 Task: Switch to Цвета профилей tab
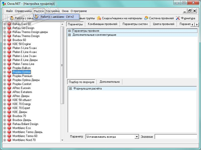(x=164, y=24)
